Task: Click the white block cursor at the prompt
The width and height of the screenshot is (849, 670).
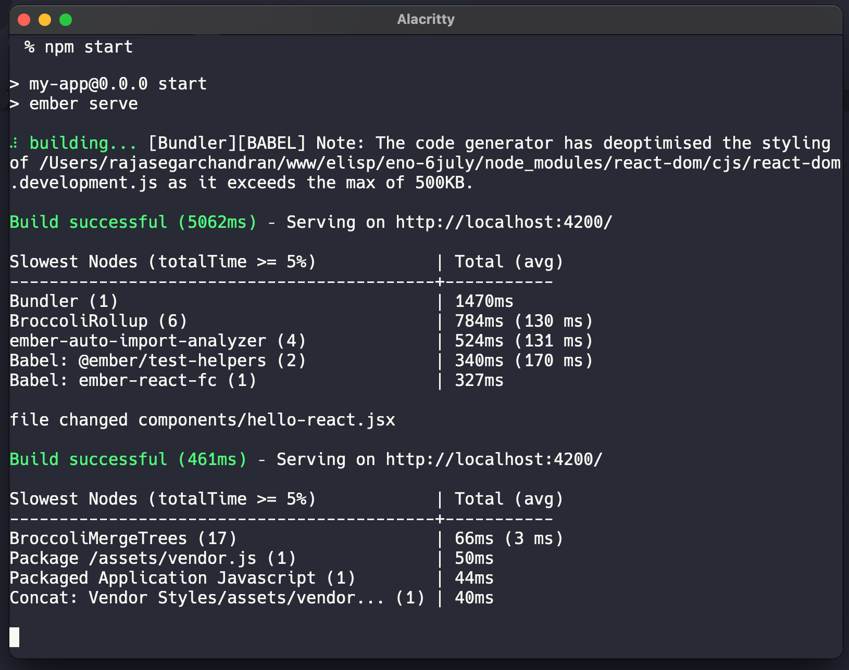Action: 15,637
